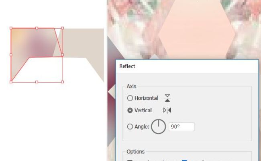The image size is (261, 161).
Task: Click the bottom-center bounding box handle
Action: coord(37,82)
